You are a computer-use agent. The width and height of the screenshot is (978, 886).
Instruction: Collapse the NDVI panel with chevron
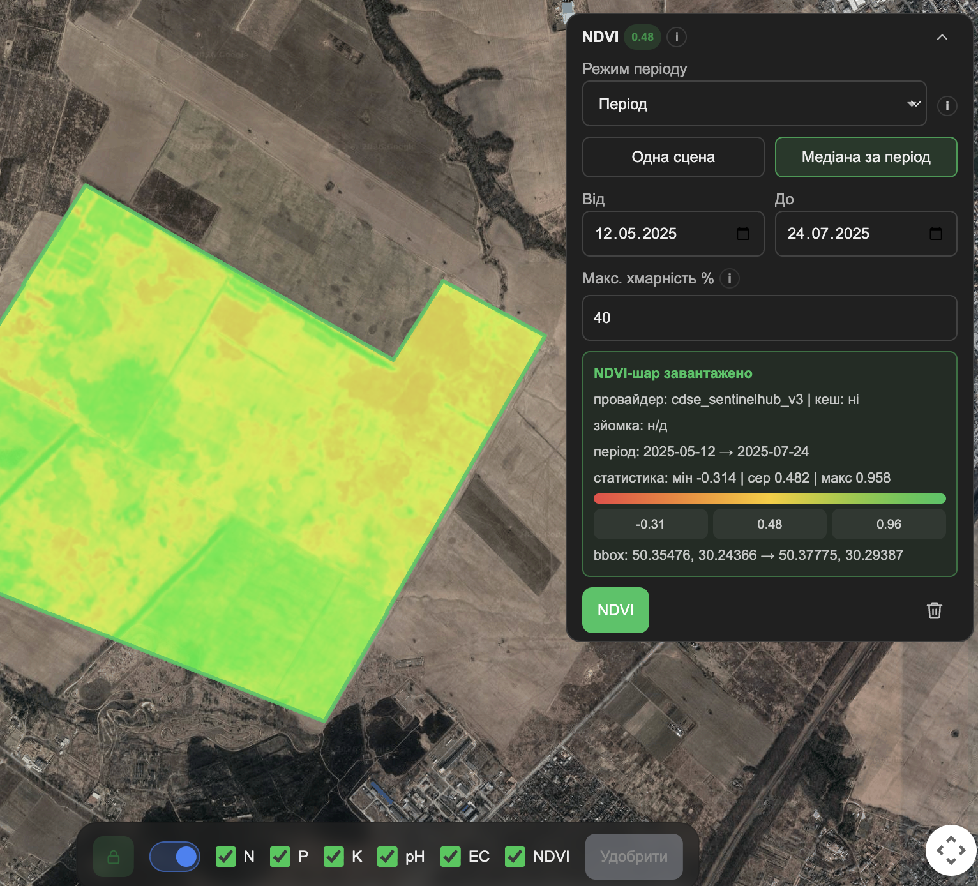click(x=942, y=37)
